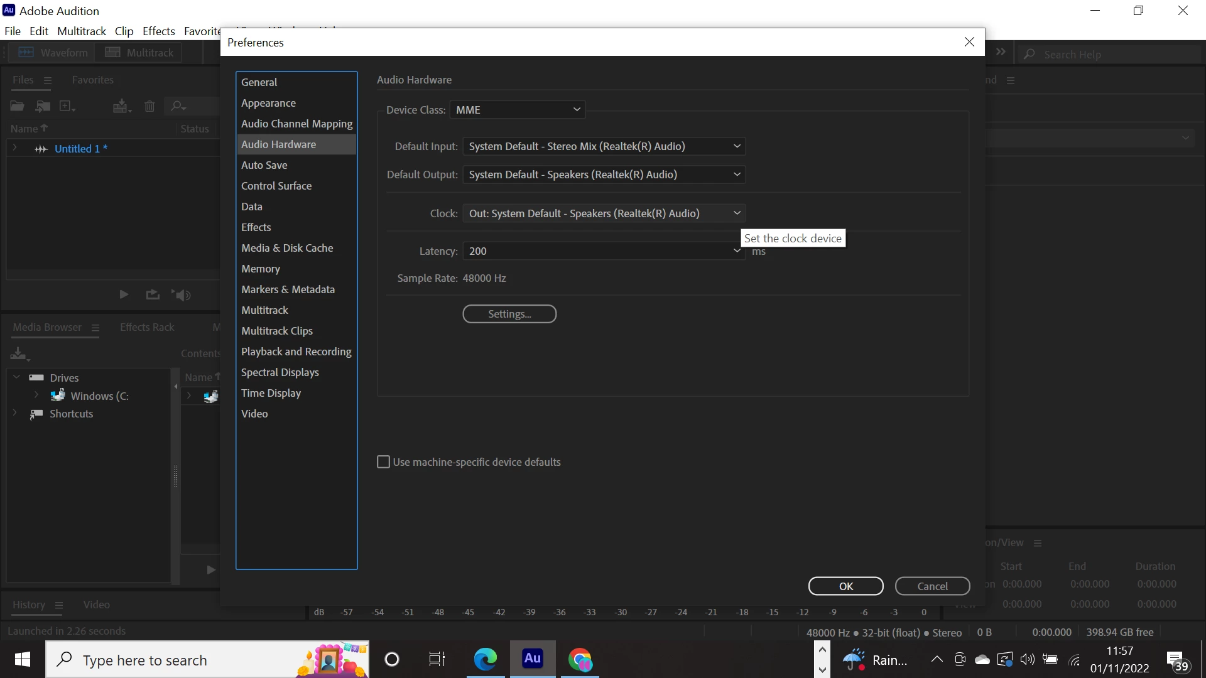Click the History panel menu icon
1206x678 pixels.
pyautogui.click(x=59, y=605)
